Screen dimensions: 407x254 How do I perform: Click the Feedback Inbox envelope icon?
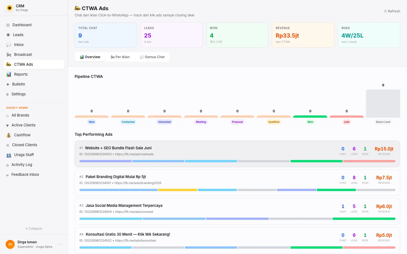(7, 175)
